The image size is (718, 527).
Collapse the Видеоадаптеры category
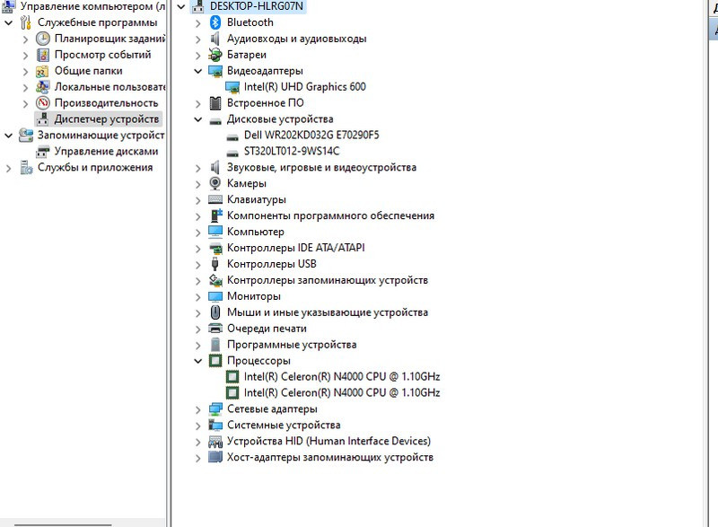click(197, 71)
